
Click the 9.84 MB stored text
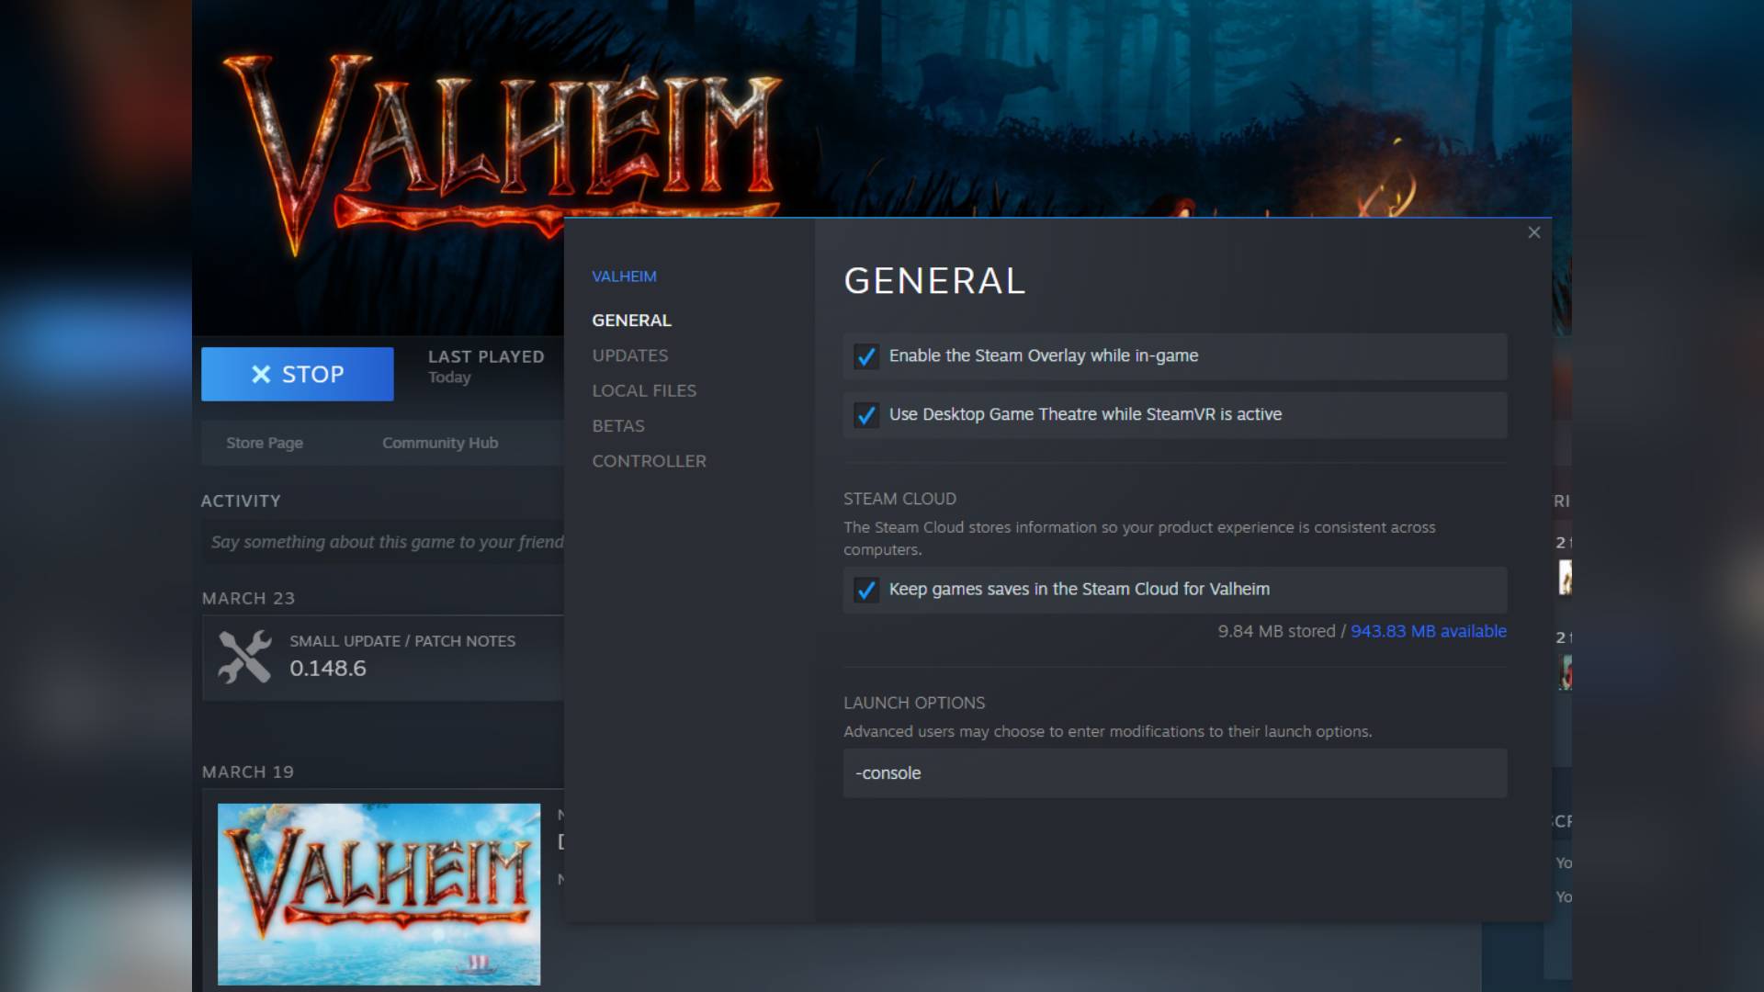(1276, 631)
